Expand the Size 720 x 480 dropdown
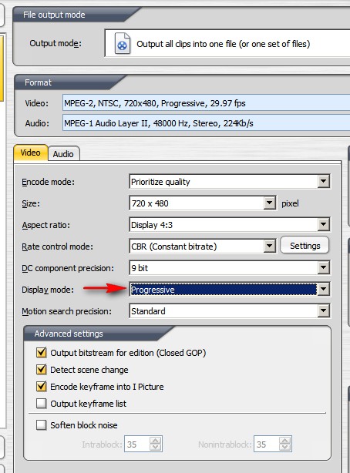The image size is (350, 473). tap(269, 203)
